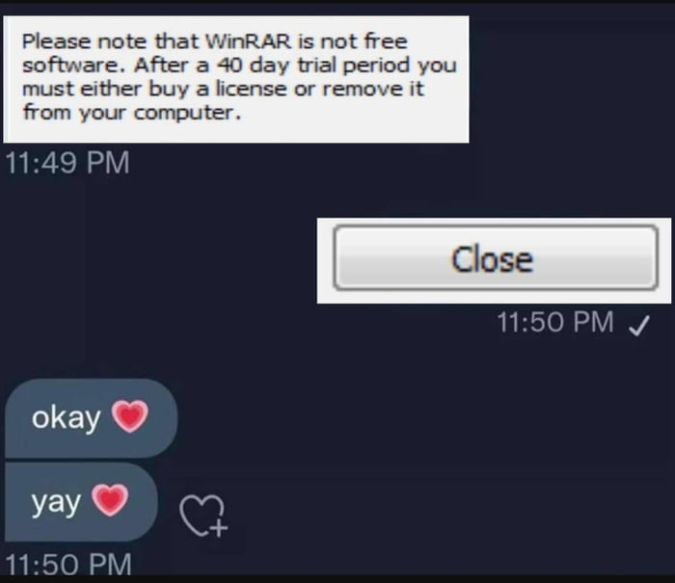Click the add reaction heart-plus icon
This screenshot has height=583, width=675.
coord(203,516)
